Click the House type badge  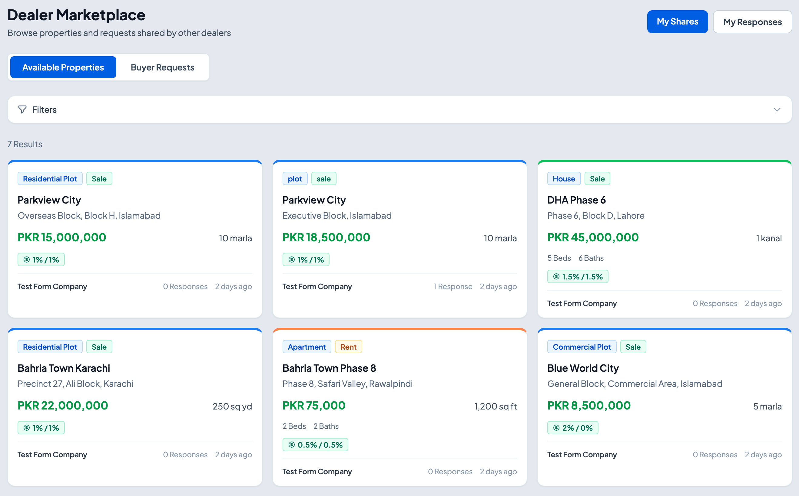pyautogui.click(x=563, y=179)
